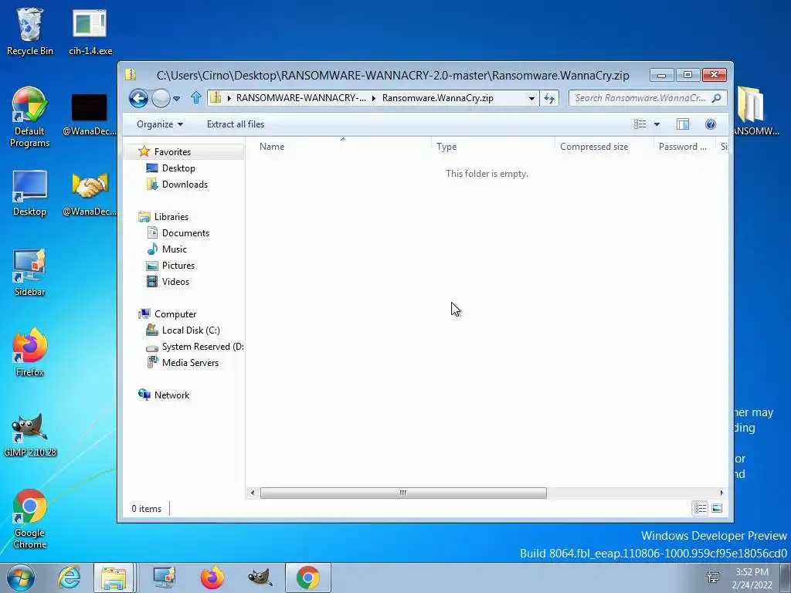Select the Desktop shortcut icon

tap(30, 193)
